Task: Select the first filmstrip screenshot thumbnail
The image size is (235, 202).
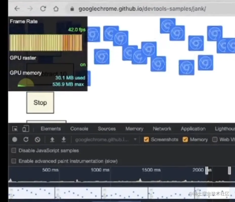Action: tap(31, 193)
